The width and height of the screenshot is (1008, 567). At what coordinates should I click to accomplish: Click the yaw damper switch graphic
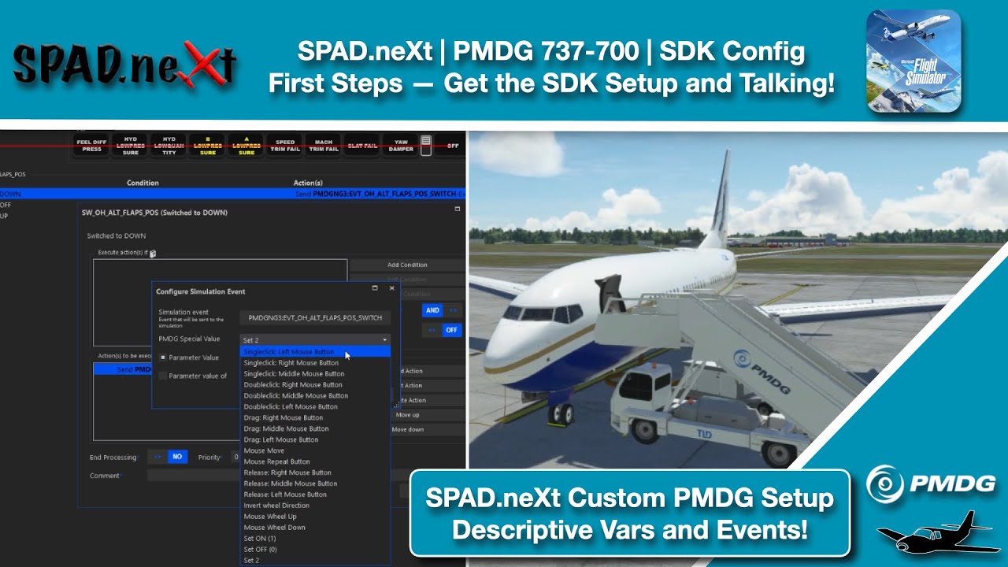(426, 146)
